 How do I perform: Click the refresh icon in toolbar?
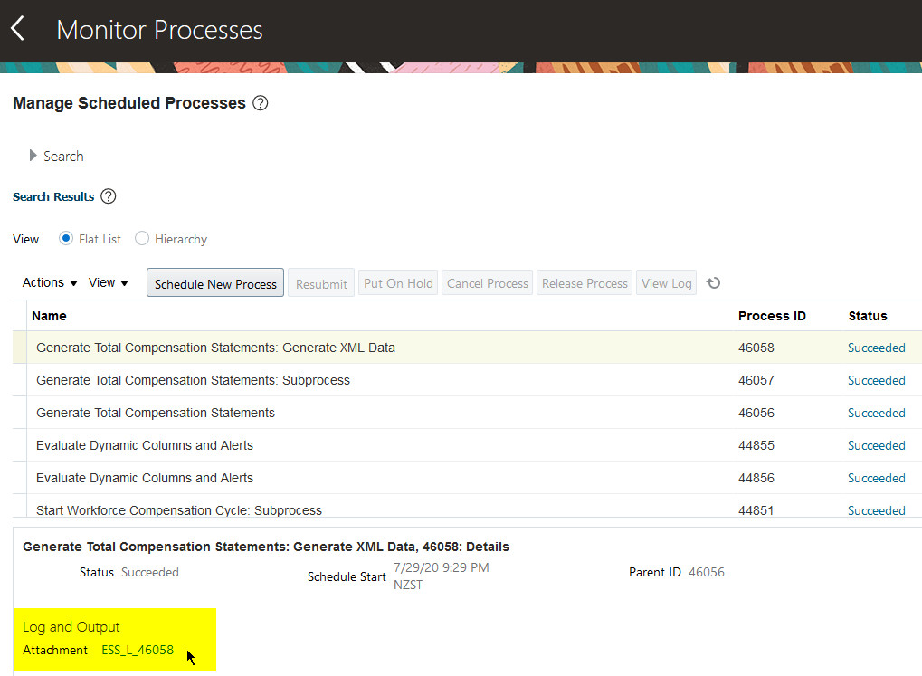713,283
